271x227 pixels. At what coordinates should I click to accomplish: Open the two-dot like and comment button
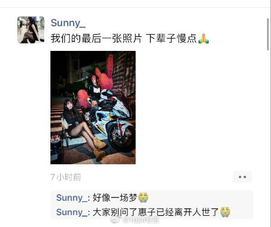(x=242, y=177)
